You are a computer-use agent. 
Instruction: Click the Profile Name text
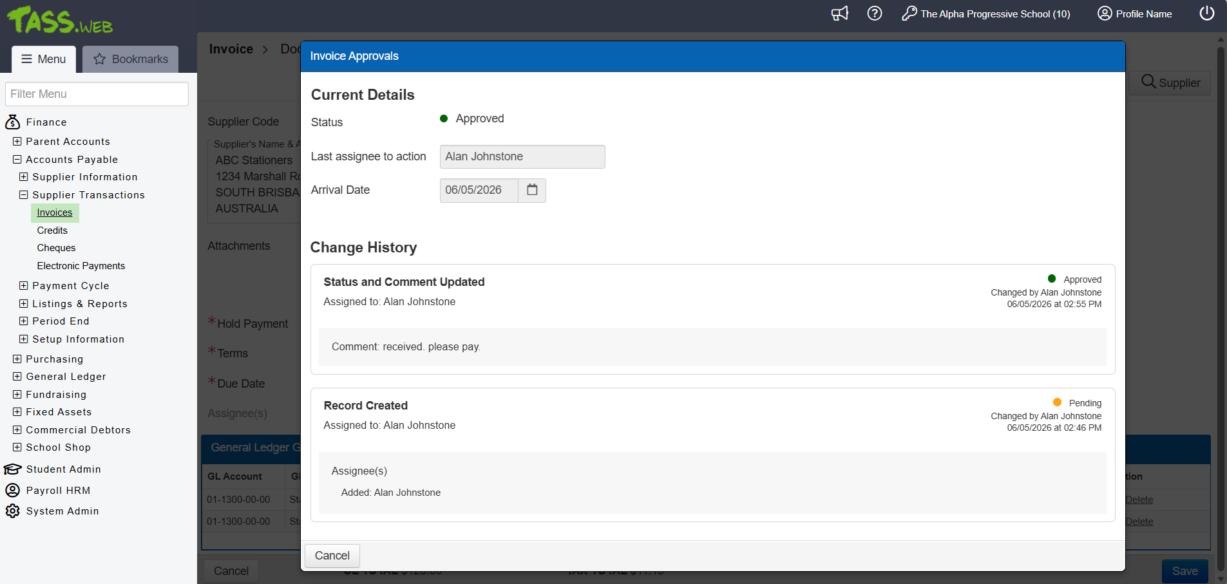(x=1144, y=14)
